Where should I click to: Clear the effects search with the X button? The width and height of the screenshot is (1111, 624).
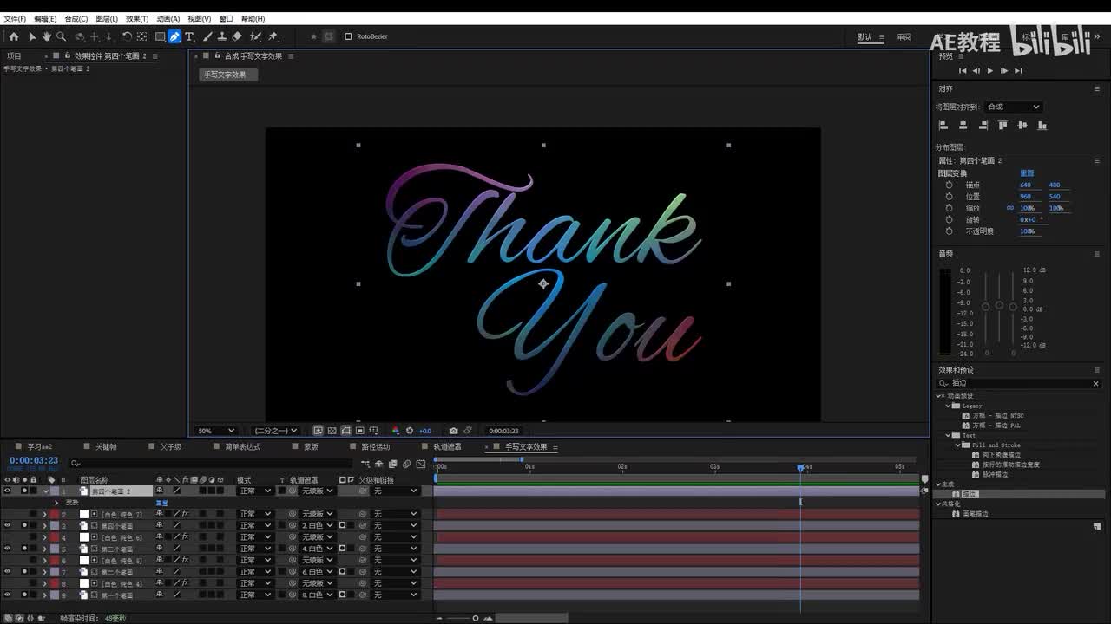1095,383
